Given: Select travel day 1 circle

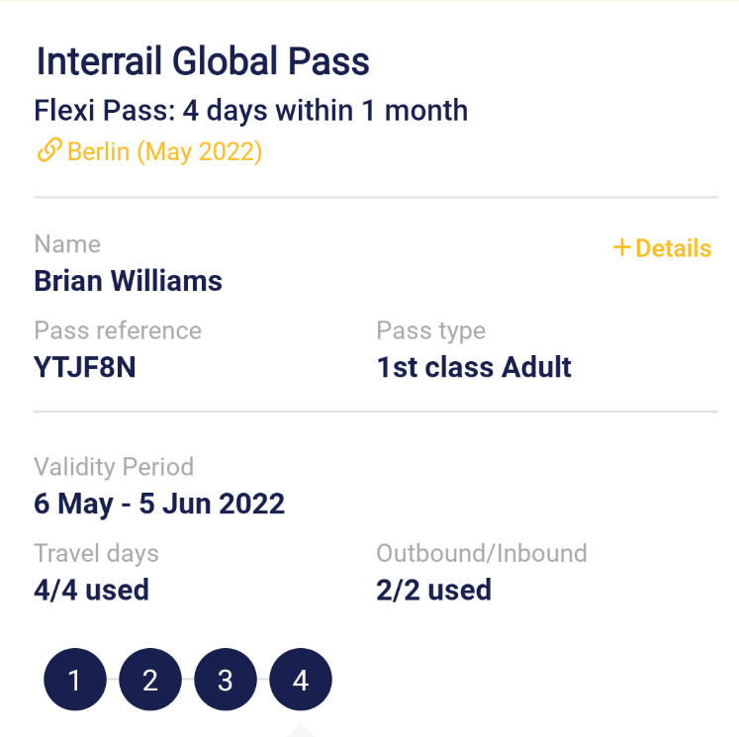Looking at the screenshot, I should tap(74, 681).
